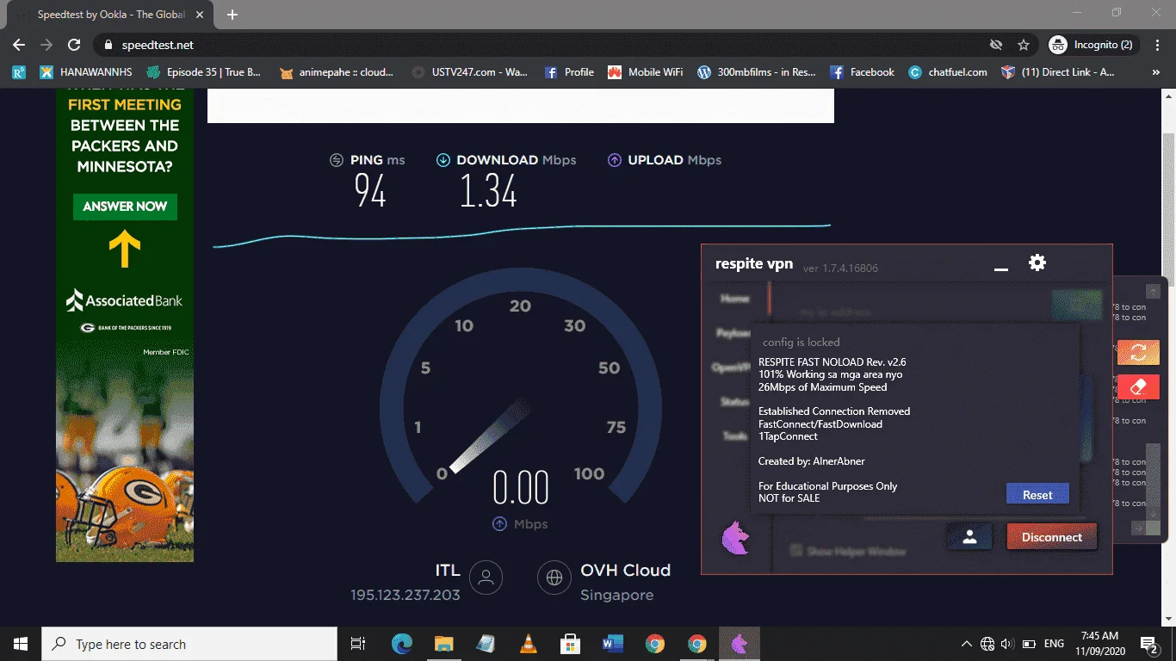The width and height of the screenshot is (1176, 661).
Task: Click the DOWNLOAD result arrow icon
Action: point(443,160)
